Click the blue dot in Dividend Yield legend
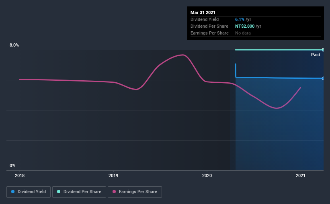The image size is (330, 204). tap(13, 192)
